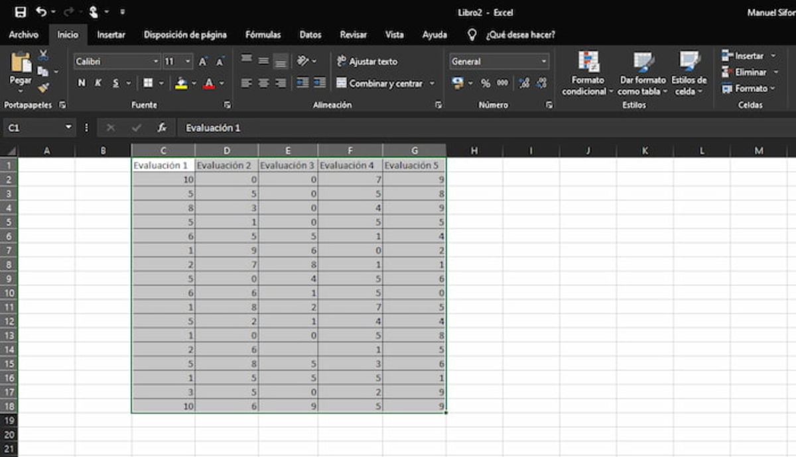Viewport: 796px width, 457px height.
Task: Switch to the Fórmulas ribbon tab
Action: [263, 34]
